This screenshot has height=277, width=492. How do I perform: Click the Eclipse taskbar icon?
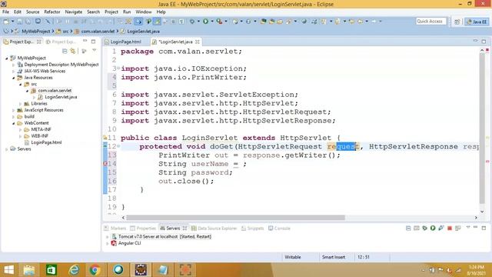click(141, 270)
